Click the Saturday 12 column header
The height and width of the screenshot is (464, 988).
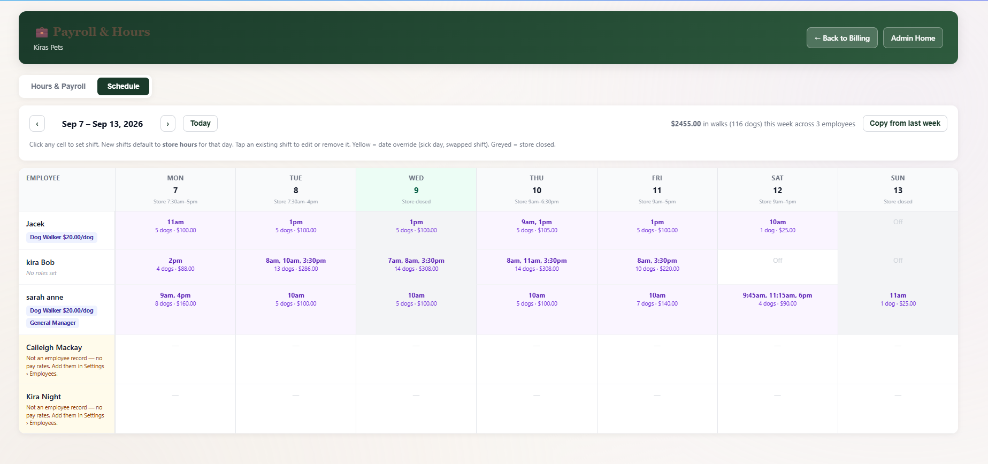pyautogui.click(x=778, y=189)
